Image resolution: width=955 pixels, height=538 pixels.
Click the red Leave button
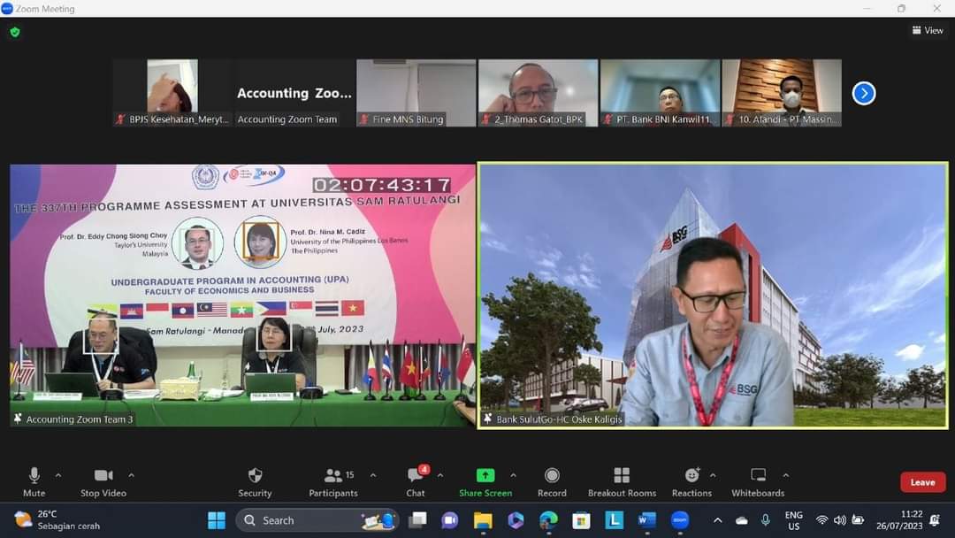click(922, 482)
